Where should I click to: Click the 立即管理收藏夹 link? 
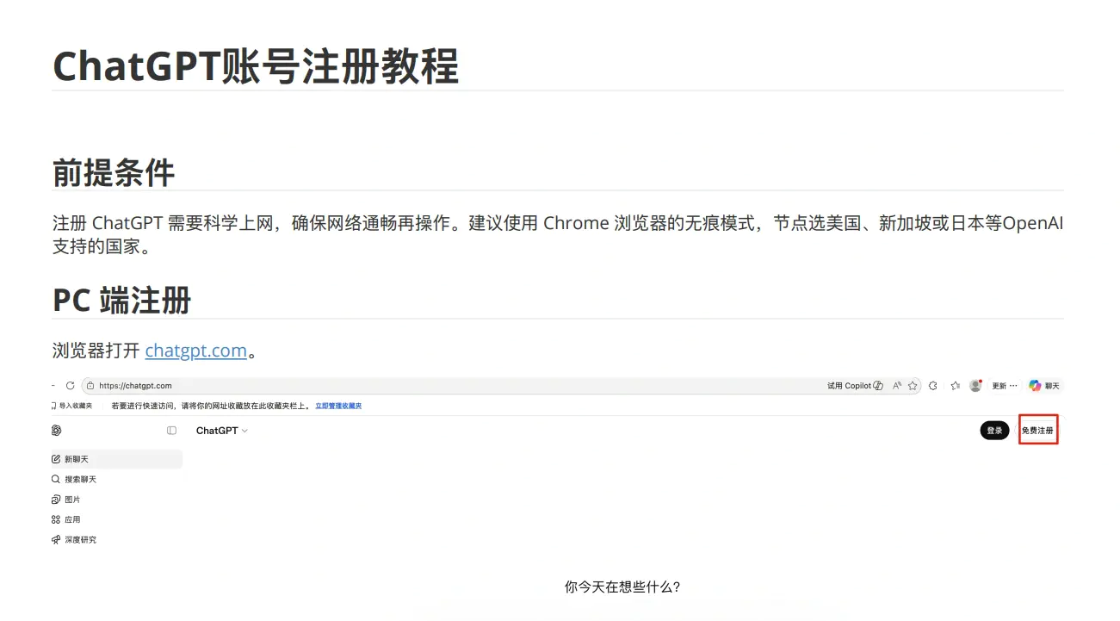[338, 406]
